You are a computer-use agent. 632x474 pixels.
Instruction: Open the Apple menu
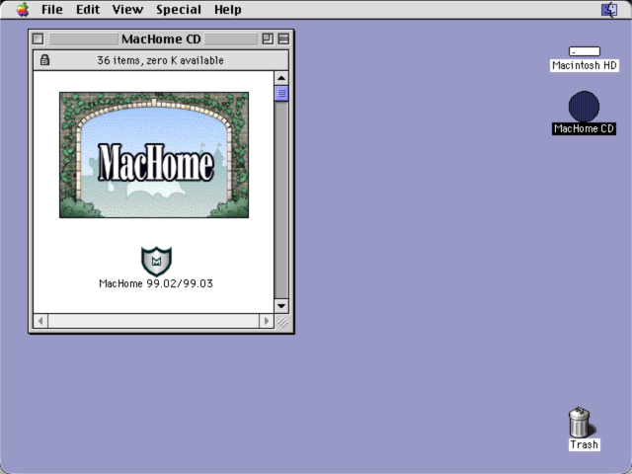23,9
